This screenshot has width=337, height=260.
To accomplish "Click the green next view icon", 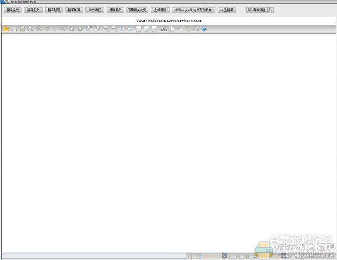I will 80,29.
